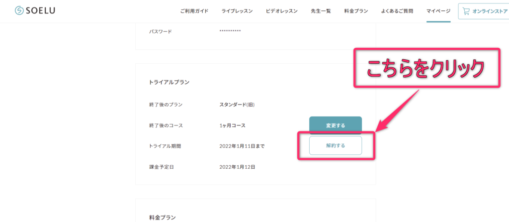Open ビデオレッスン in navigation
This screenshot has width=509, height=222.
pyautogui.click(x=282, y=11)
